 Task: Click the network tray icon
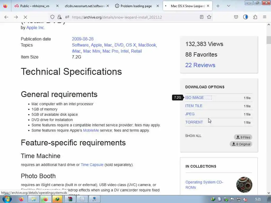(x=239, y=199)
